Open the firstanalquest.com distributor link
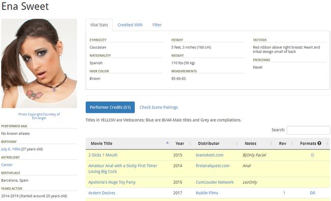The image size is (331, 201). click(x=212, y=166)
